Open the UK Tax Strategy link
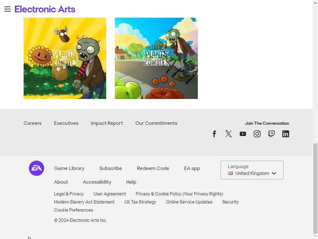This screenshot has height=239, width=318. [x=140, y=202]
